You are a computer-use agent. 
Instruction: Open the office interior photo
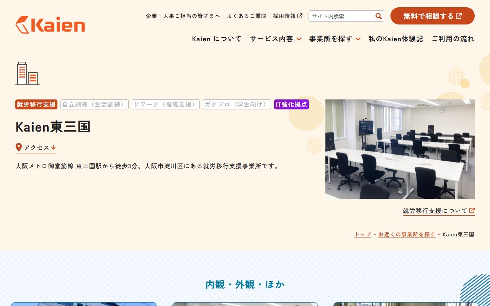coord(400,149)
